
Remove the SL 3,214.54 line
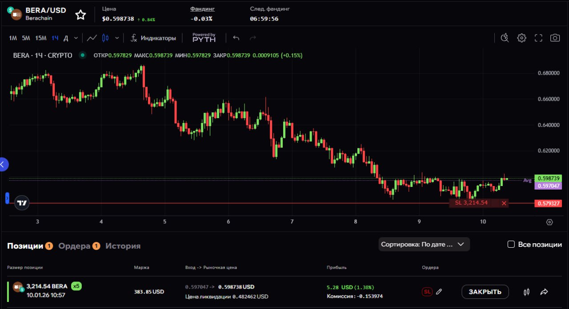(504, 203)
